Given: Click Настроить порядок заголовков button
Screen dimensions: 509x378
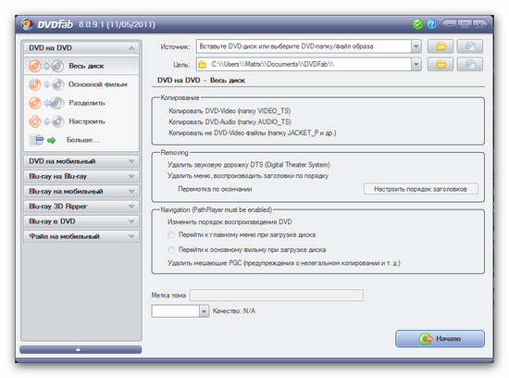Looking at the screenshot, I should point(421,189).
